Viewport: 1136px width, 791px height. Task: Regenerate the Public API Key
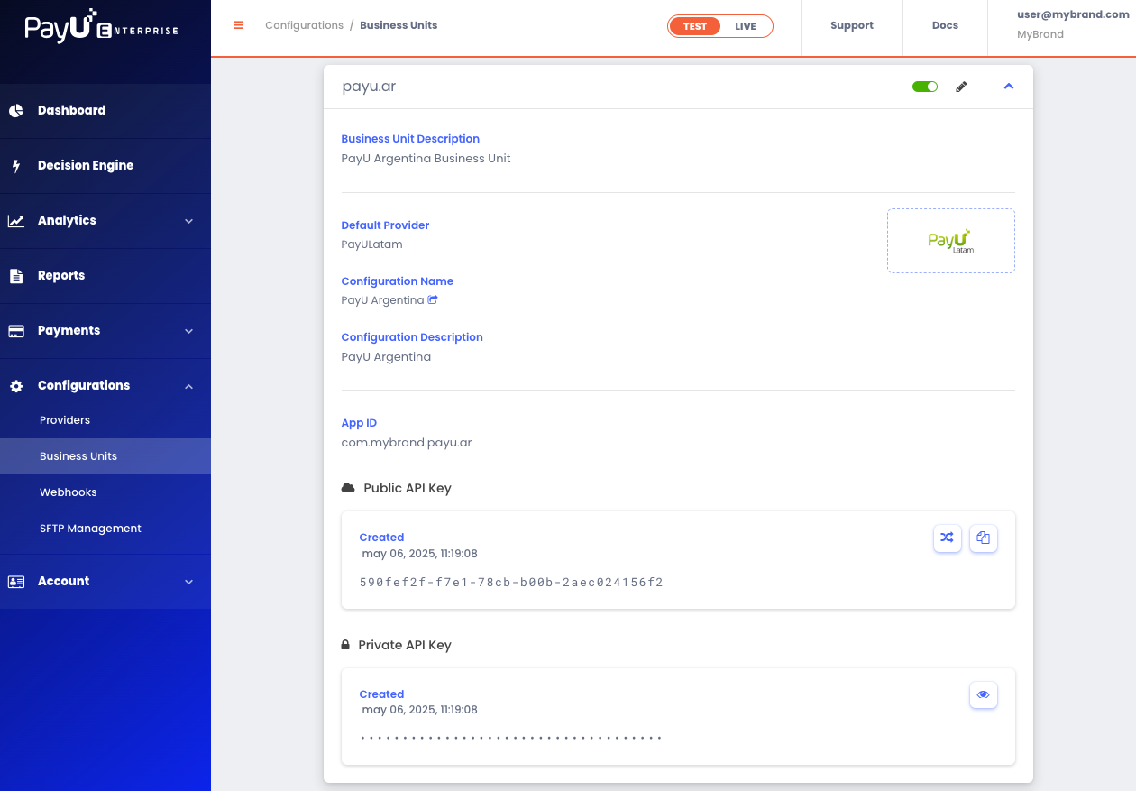(947, 538)
